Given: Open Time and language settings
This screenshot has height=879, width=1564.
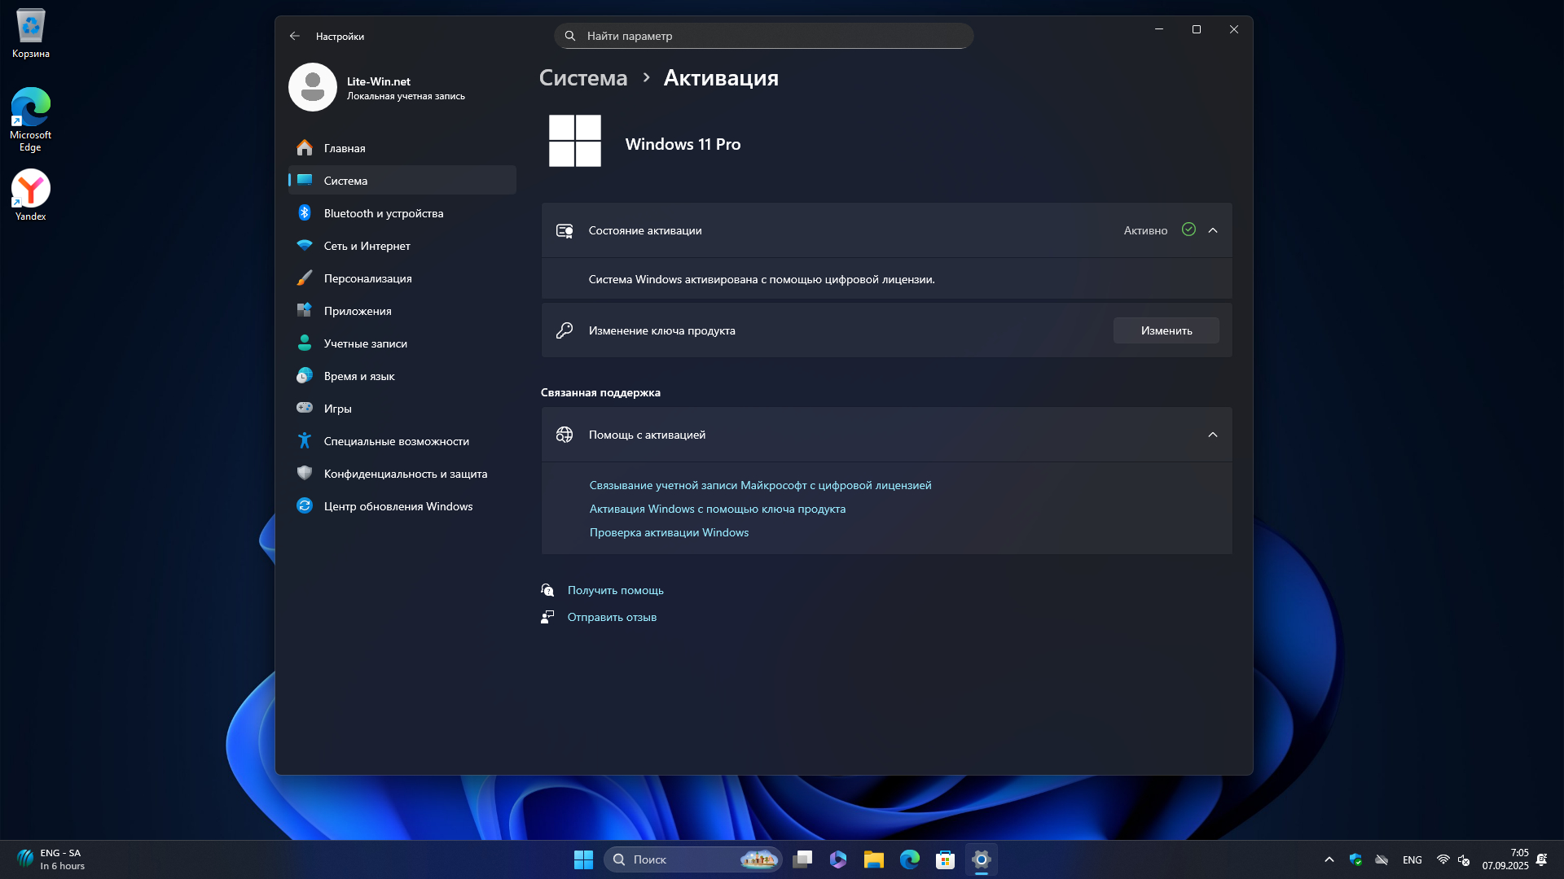Looking at the screenshot, I should [402, 376].
